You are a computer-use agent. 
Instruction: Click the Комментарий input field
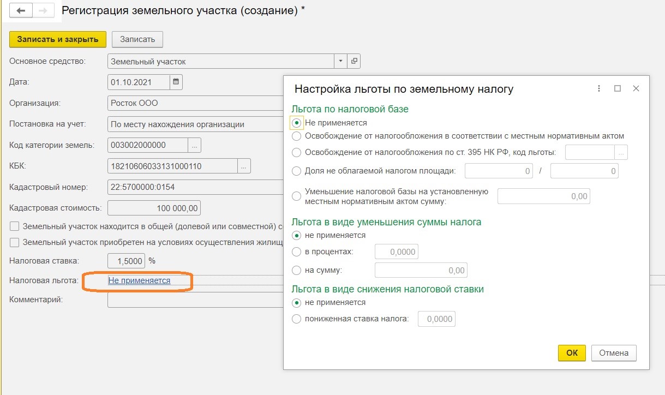pyautogui.click(x=195, y=300)
